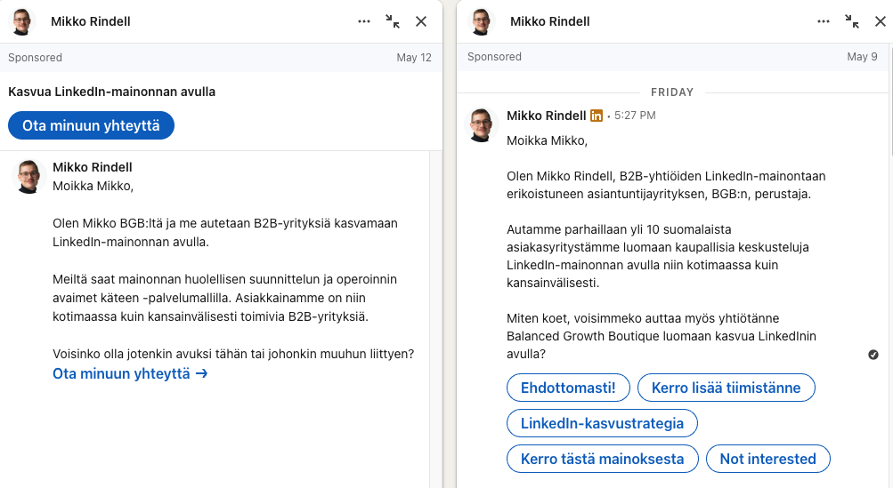
Task: Select "Kerro tästä mainoksesta" reply
Action: click(x=602, y=459)
